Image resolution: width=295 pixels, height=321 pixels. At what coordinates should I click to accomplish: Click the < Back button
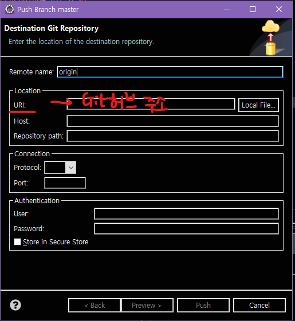tap(95, 305)
